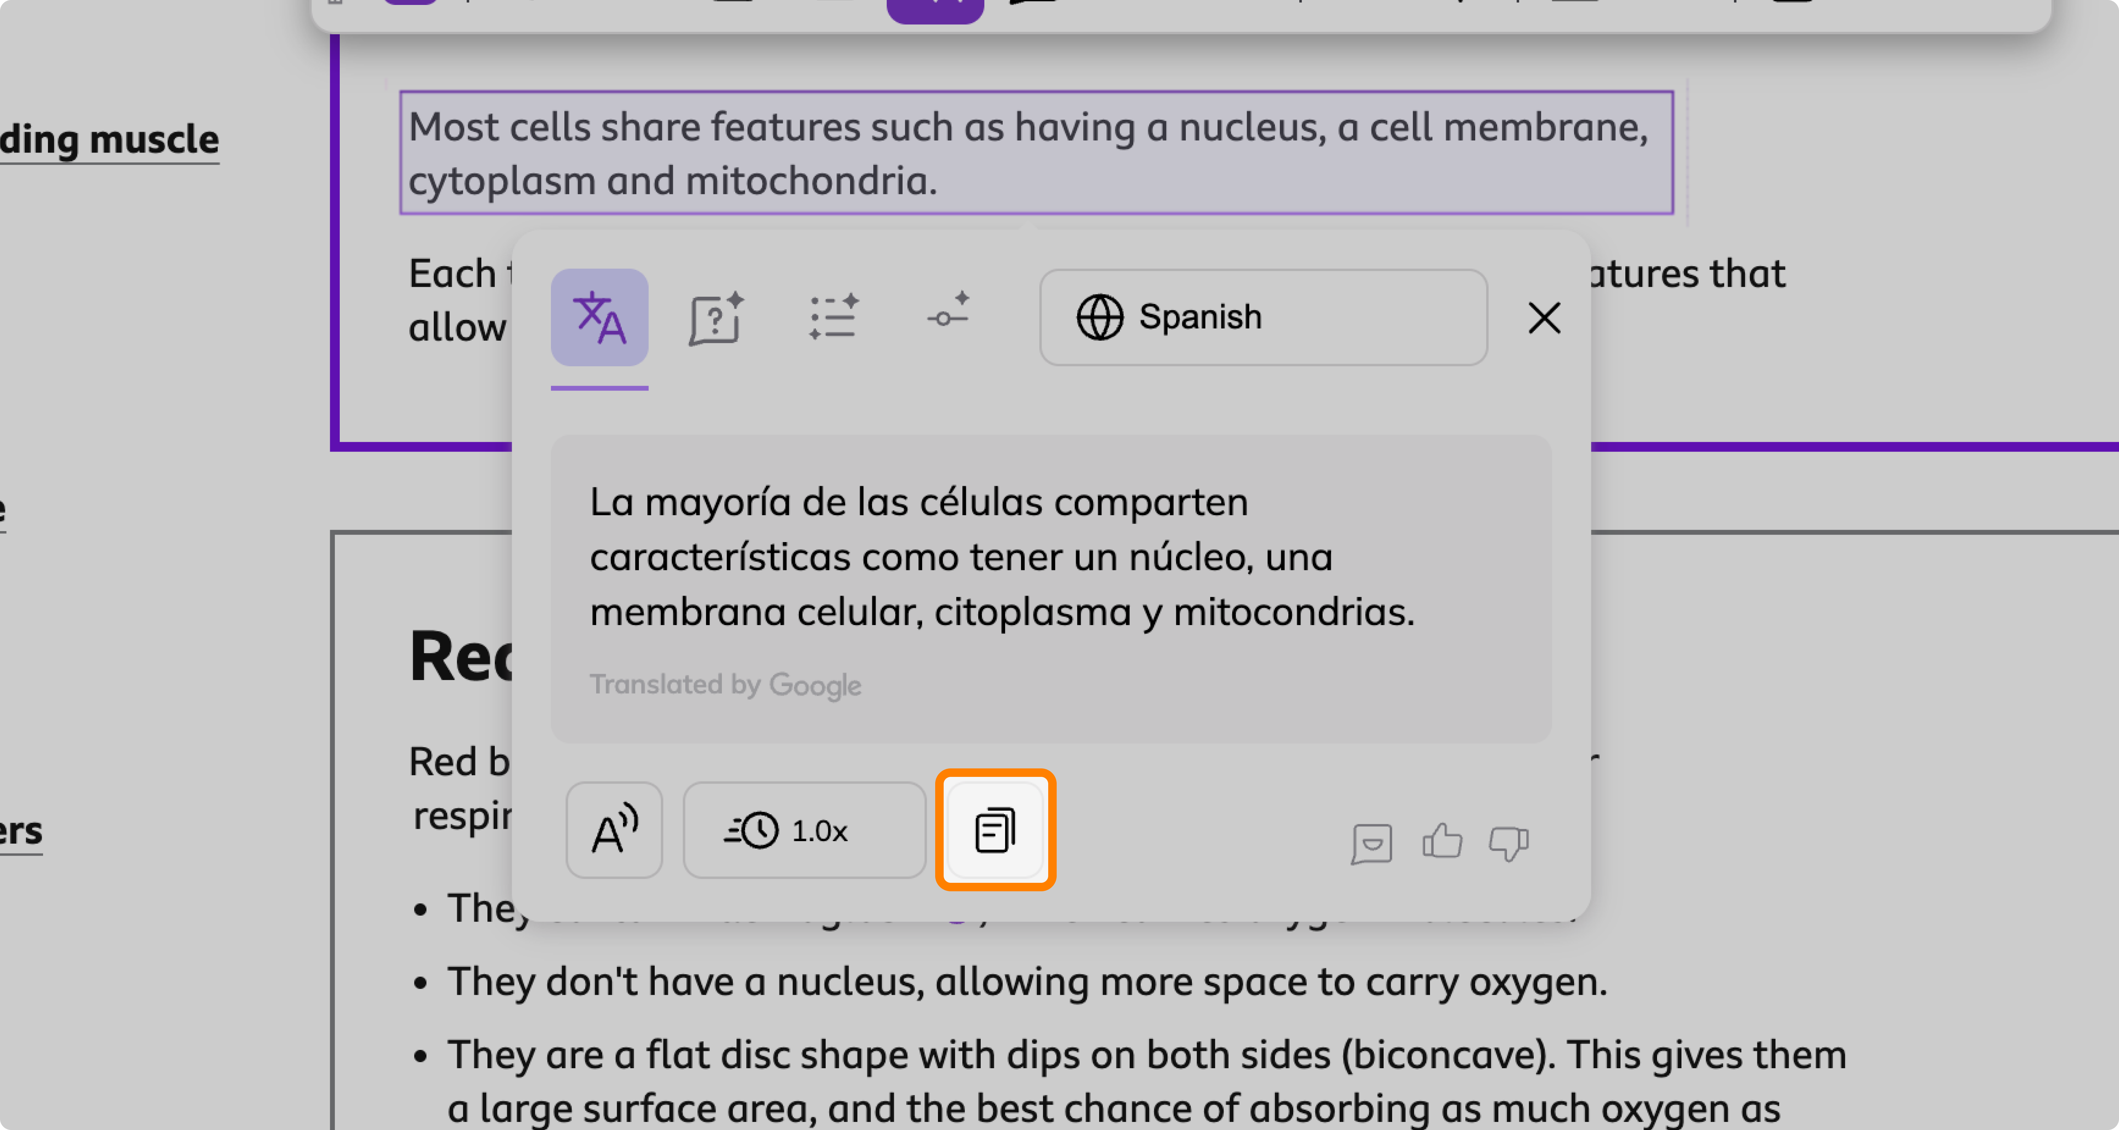This screenshot has height=1130, width=2119.
Task: Open the 1.0x playback speed selector
Action: pos(804,830)
